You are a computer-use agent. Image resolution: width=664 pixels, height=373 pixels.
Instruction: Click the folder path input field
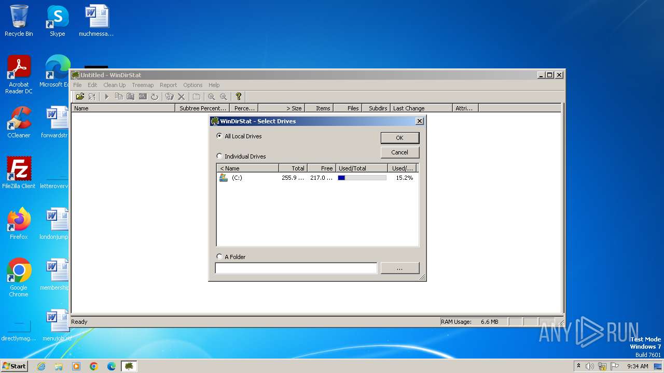tap(296, 268)
